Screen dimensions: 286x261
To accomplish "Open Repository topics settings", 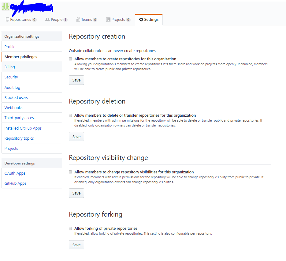I will point(32,138).
